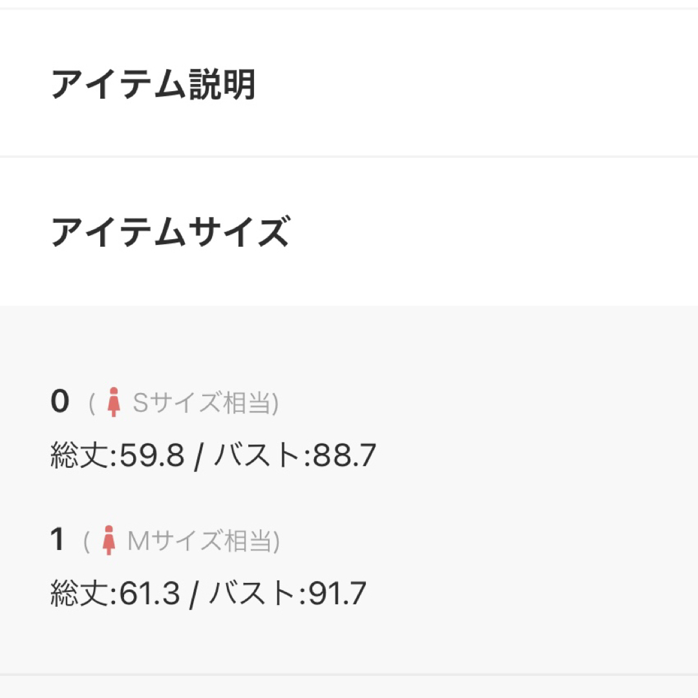
Task: Click the woman icon beside Sサイズ相当
Action: tap(114, 402)
